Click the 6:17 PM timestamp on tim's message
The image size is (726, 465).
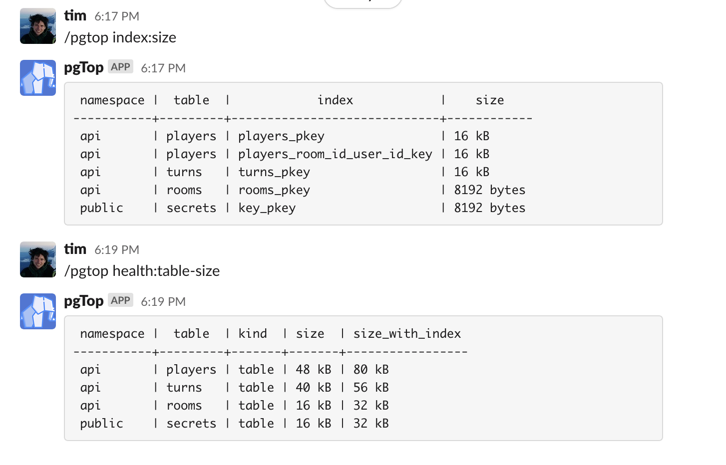[x=117, y=16]
